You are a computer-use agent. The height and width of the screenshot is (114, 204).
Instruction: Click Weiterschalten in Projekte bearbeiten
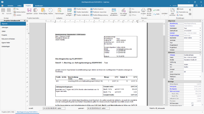(x=20, y=12)
